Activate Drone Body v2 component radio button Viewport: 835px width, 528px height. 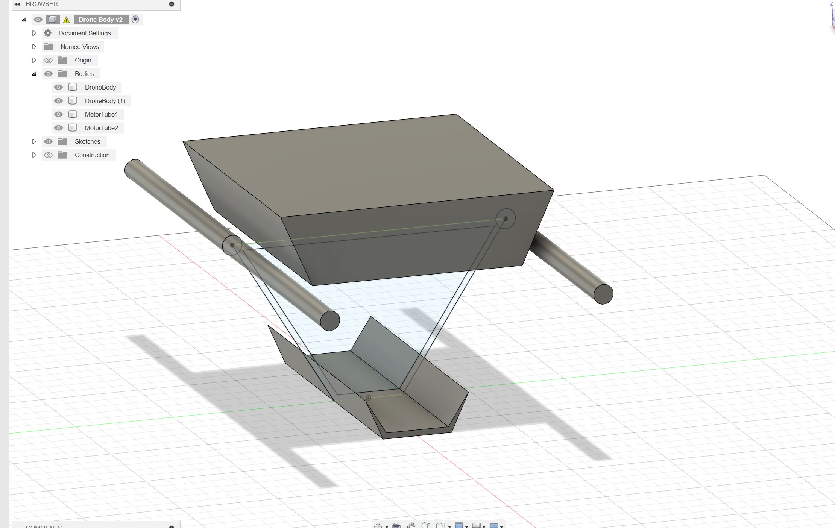[x=135, y=20]
